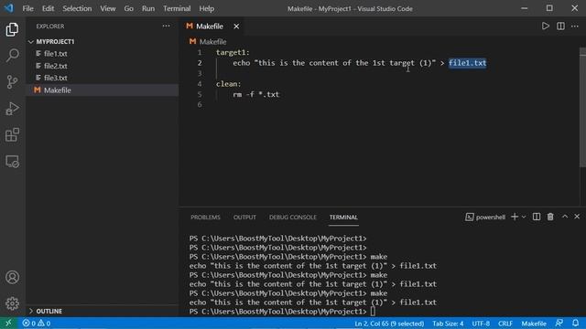The height and width of the screenshot is (329, 586).
Task: Run the Makefile with play button
Action: (x=546, y=27)
